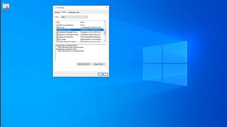Select the SCT List value cell

(92, 28)
